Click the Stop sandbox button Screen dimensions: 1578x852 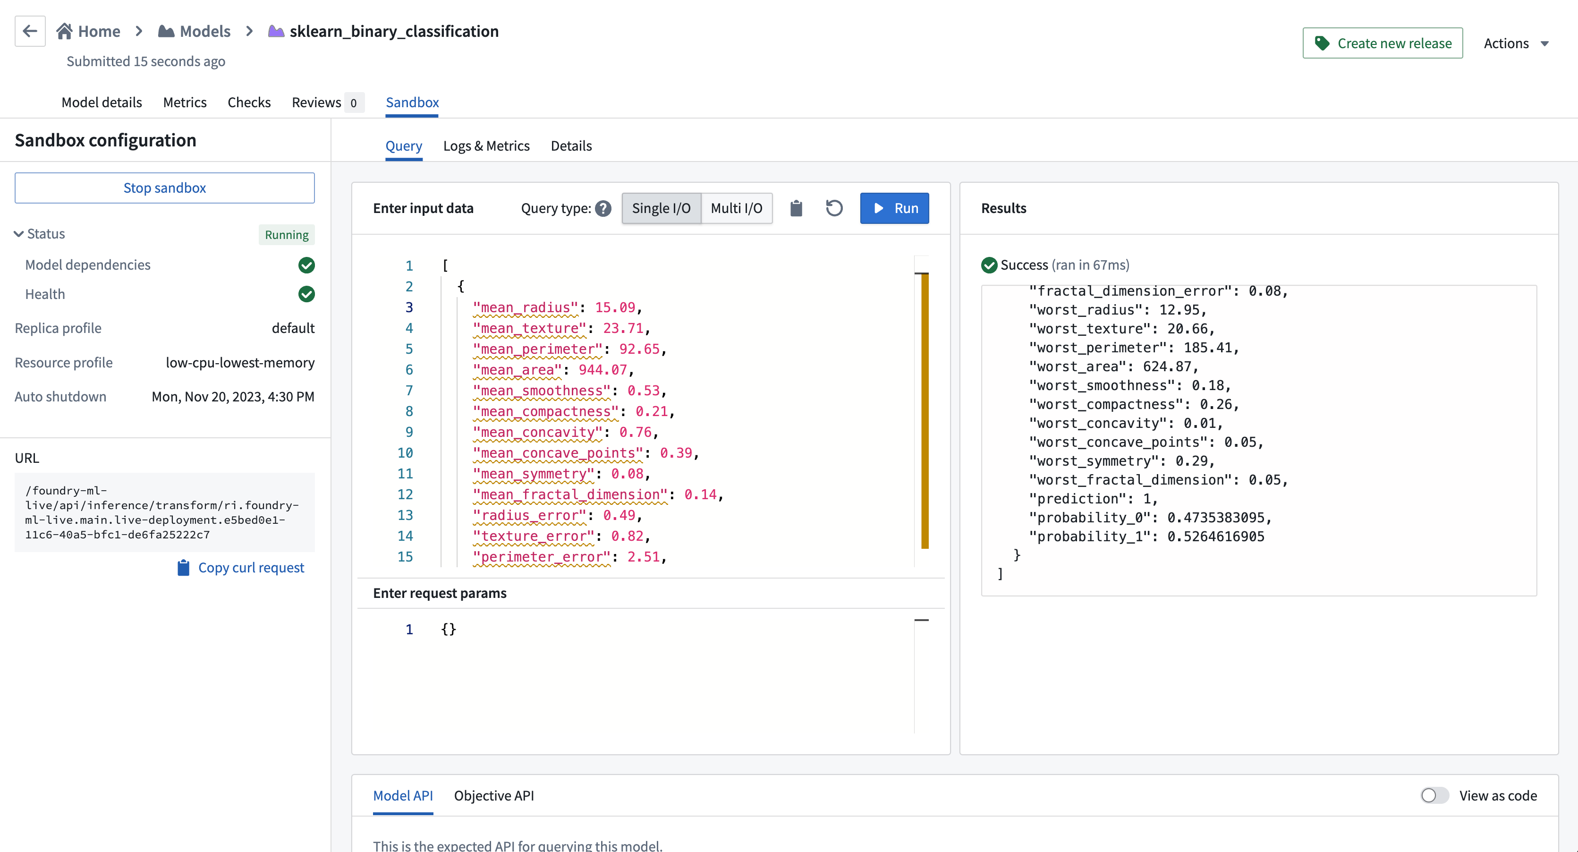165,188
